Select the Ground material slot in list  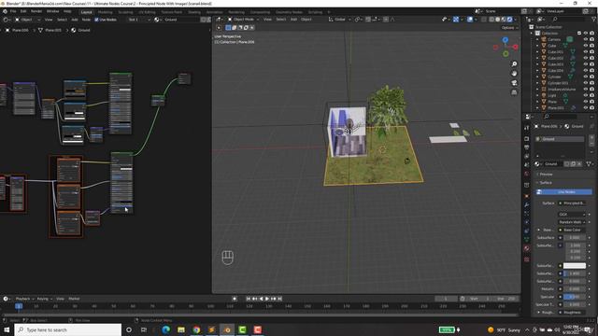pos(560,139)
